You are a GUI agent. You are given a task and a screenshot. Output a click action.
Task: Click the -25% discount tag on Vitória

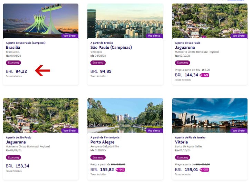(x=204, y=170)
